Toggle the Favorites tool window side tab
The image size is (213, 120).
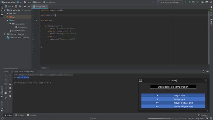[x=2, y=106]
